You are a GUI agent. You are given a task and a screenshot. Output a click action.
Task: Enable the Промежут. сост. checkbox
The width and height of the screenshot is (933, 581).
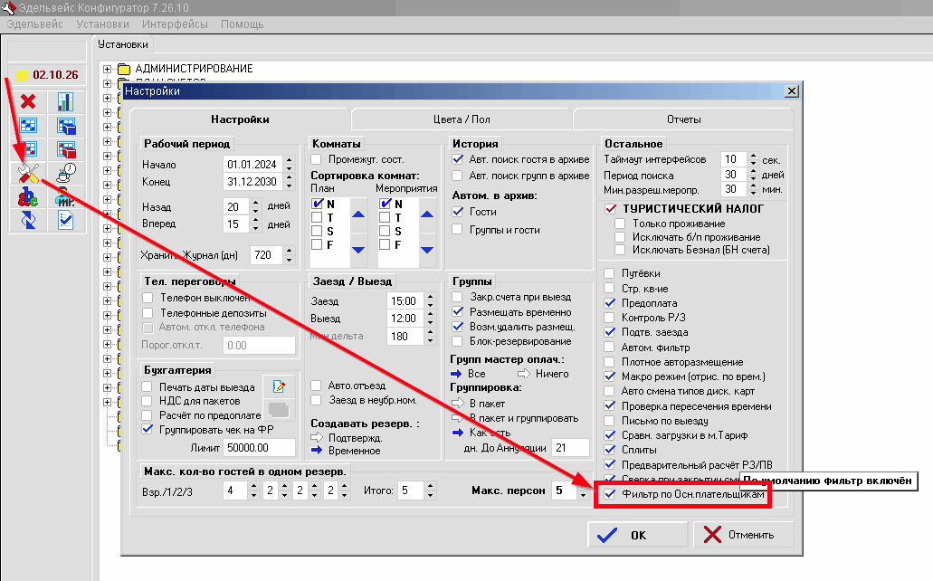click(x=317, y=159)
